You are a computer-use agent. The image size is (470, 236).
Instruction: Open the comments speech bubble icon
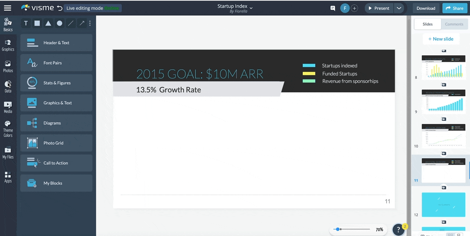coord(333,8)
